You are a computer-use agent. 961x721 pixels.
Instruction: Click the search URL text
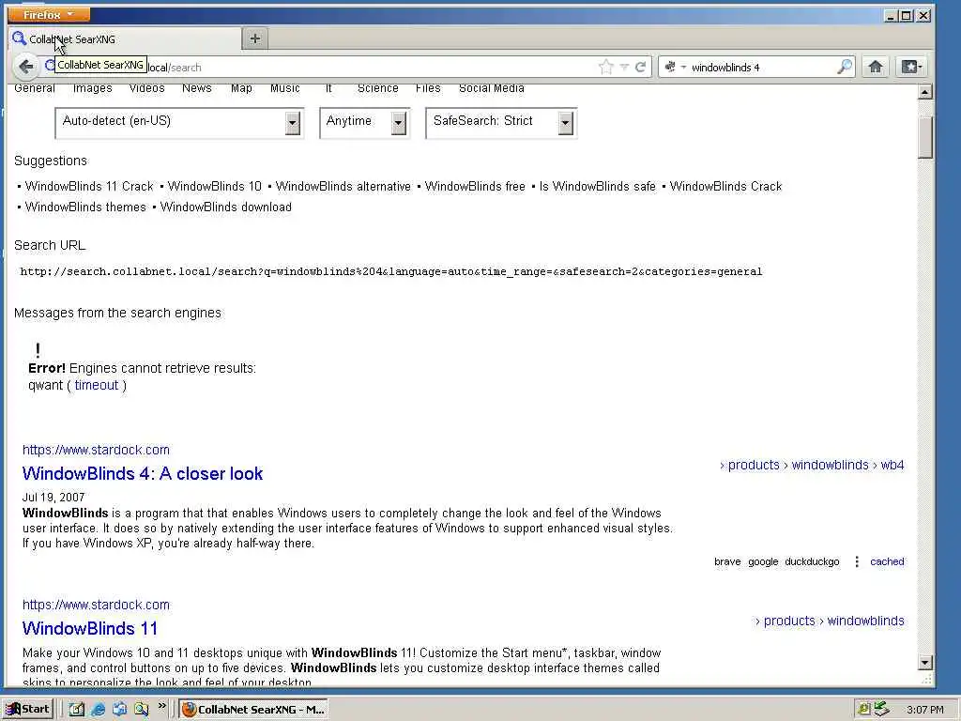coord(391,271)
